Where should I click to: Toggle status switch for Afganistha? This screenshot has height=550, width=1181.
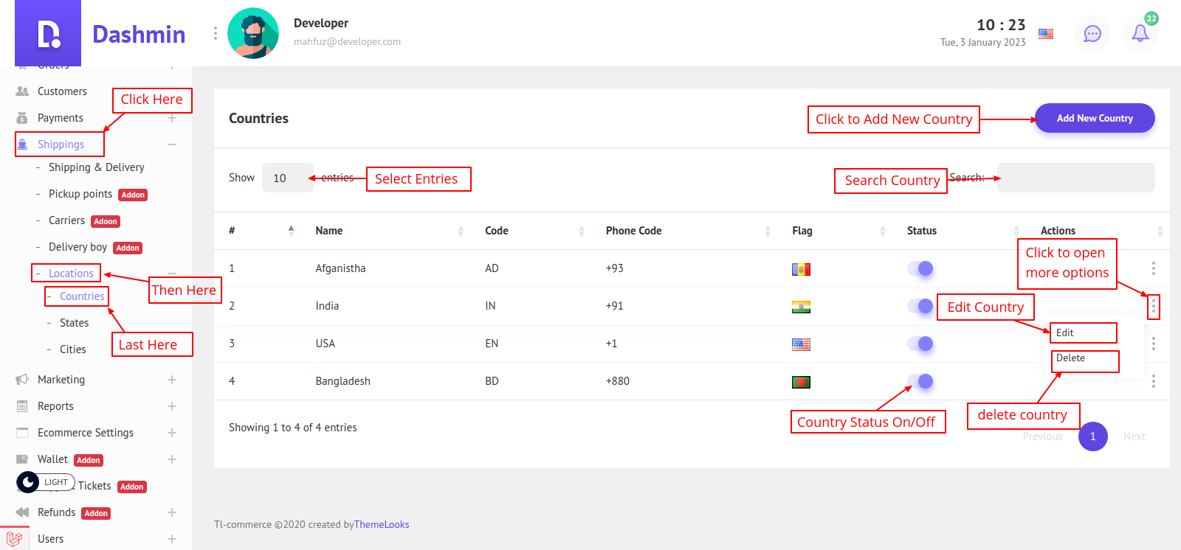pos(920,268)
